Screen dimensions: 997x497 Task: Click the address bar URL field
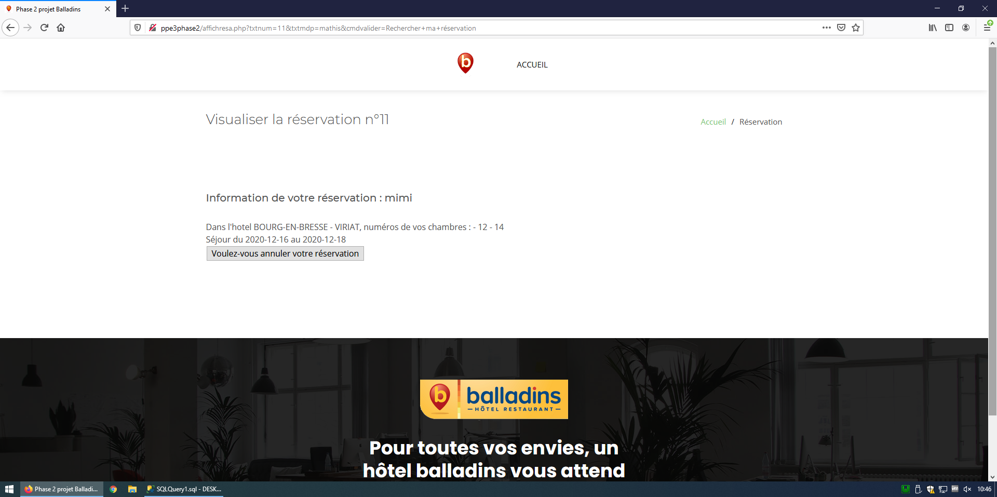467,28
